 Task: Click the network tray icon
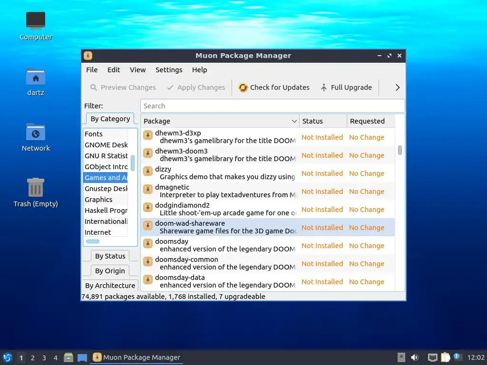click(x=432, y=357)
